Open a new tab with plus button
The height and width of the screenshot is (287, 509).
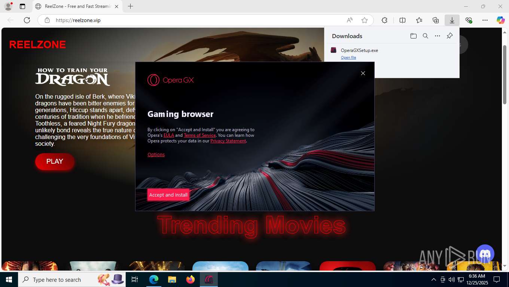pos(130,6)
